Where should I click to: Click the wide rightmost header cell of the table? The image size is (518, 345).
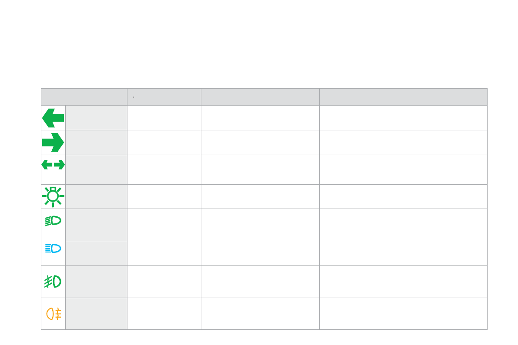[x=403, y=97]
